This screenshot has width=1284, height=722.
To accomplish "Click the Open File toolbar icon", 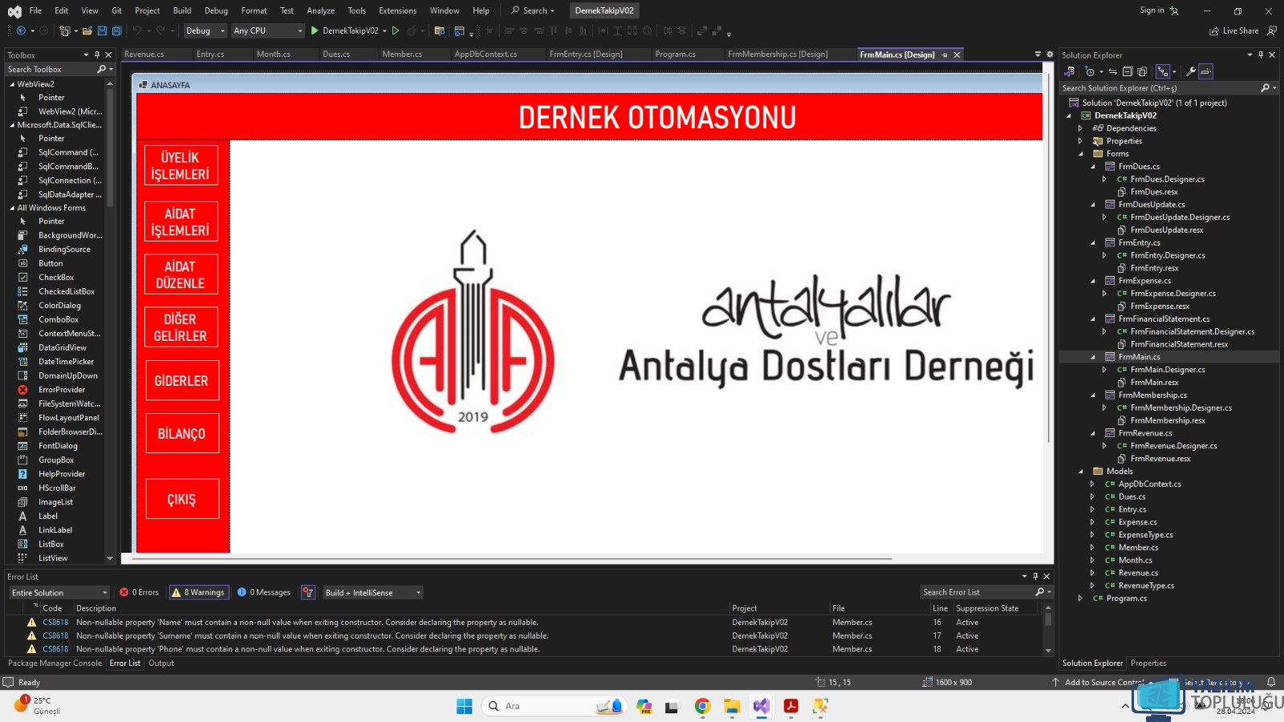I will pos(87,30).
